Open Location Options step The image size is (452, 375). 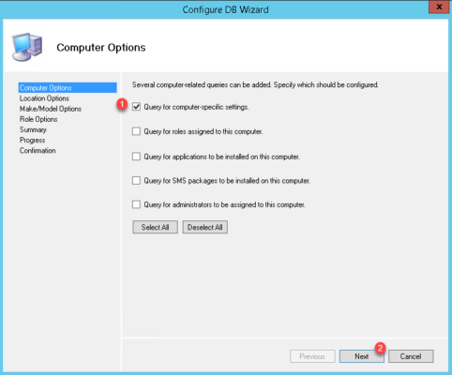(44, 98)
